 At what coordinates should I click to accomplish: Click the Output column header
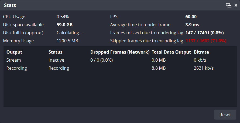(14, 52)
